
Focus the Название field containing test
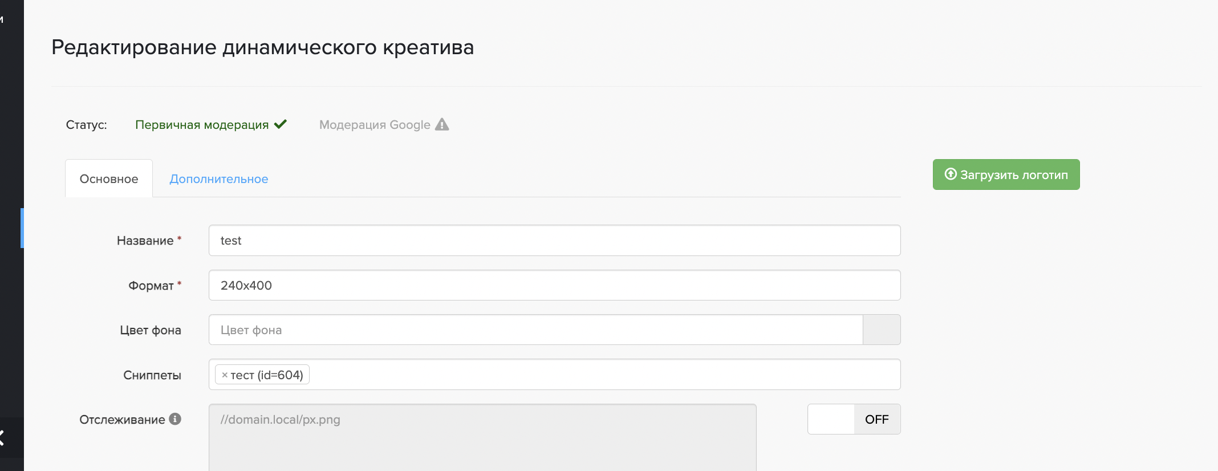click(554, 241)
